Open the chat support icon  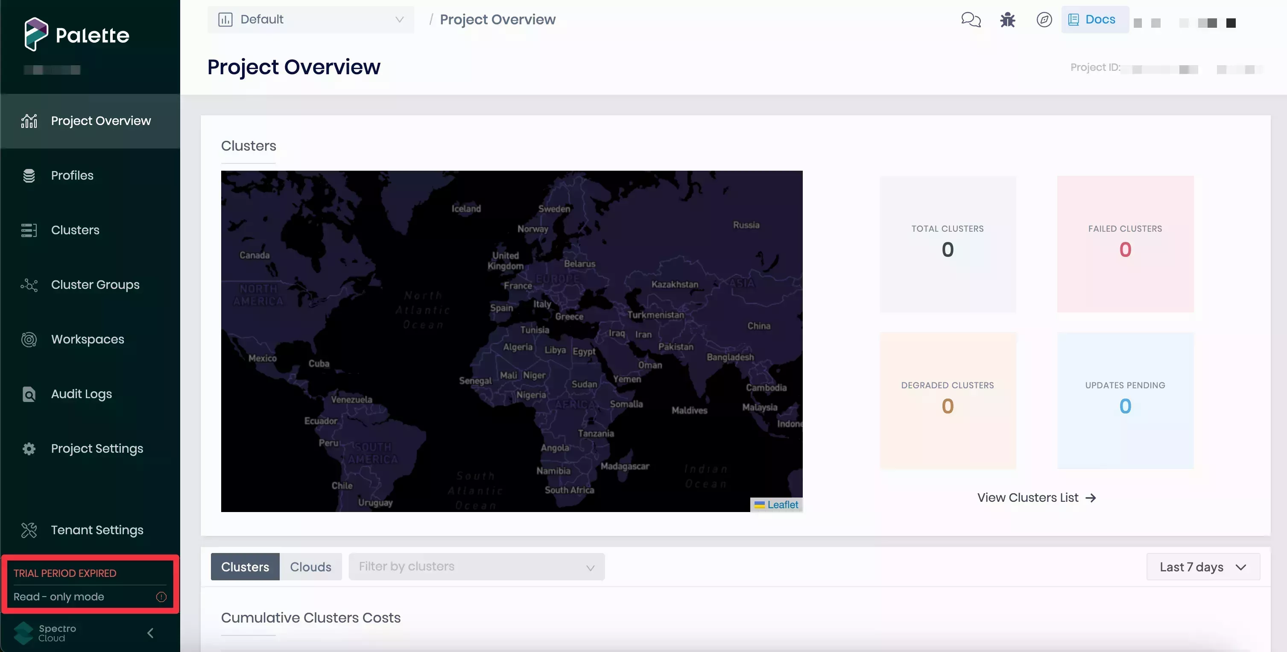click(x=971, y=20)
